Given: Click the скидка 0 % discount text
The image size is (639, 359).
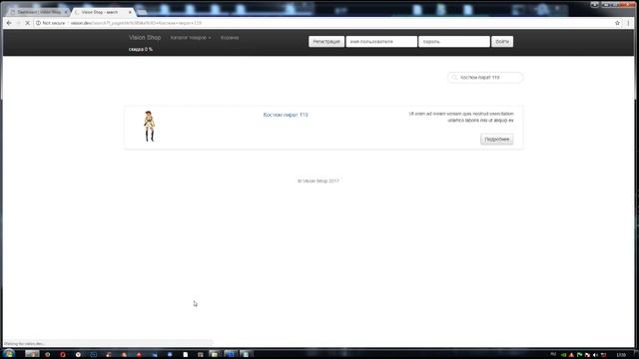Looking at the screenshot, I should point(141,49).
